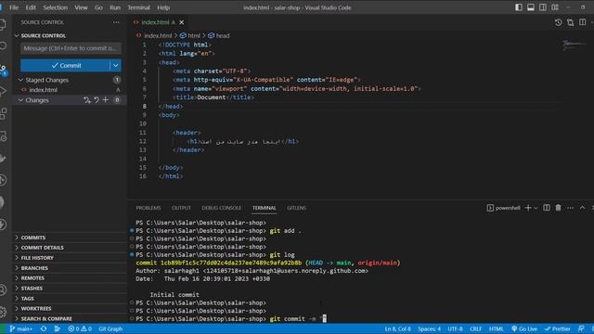Viewport: 594px width, 334px height.
Task: Toggle Panel layout icon in title bar
Action: pyautogui.click(x=531, y=7)
